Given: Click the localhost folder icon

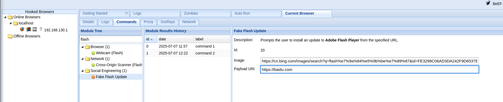Looking at the screenshot, I should (15, 23).
